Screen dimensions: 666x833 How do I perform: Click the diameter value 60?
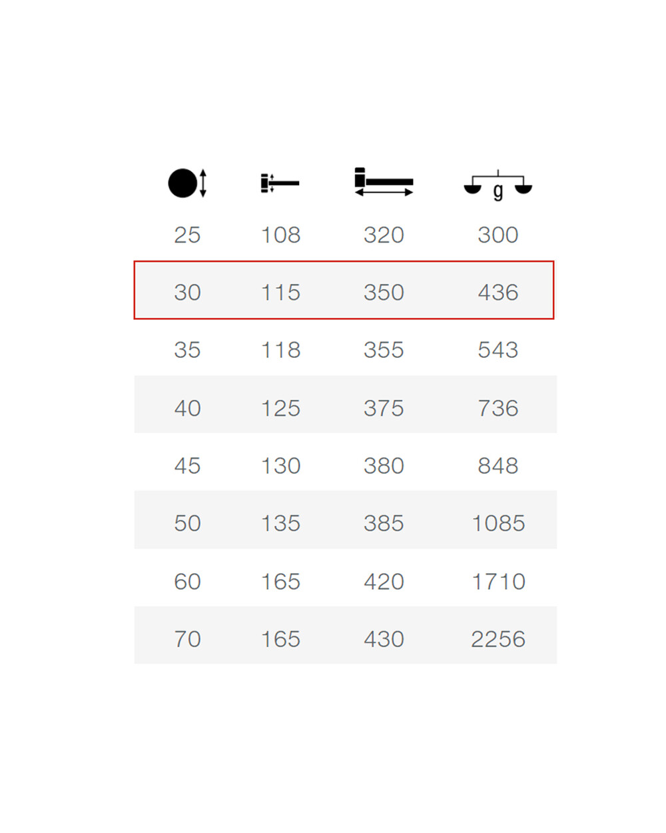pyautogui.click(x=187, y=582)
